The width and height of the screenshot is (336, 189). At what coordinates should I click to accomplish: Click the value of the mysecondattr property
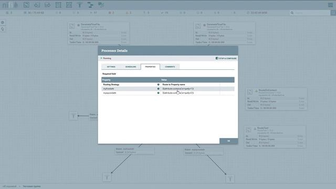coord(178,93)
